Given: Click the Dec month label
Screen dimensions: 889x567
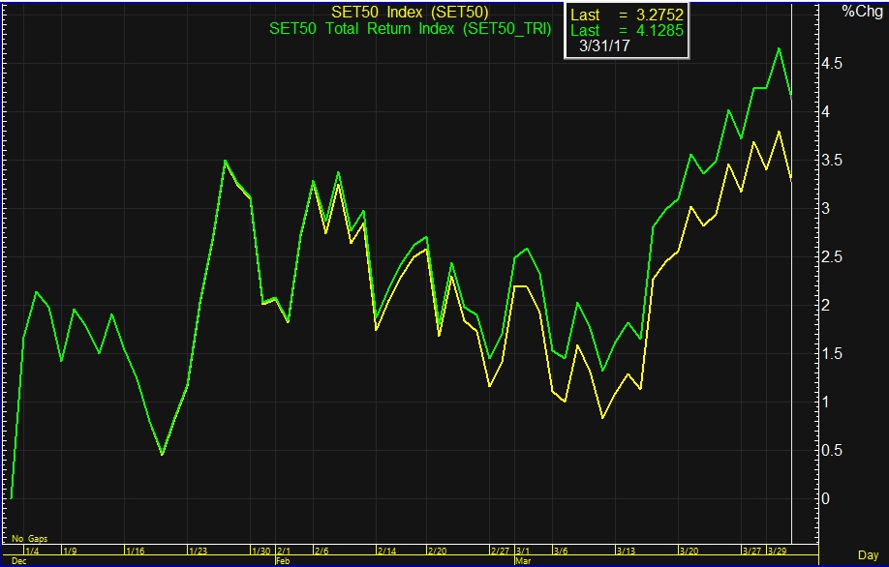Looking at the screenshot, I should click(19, 560).
